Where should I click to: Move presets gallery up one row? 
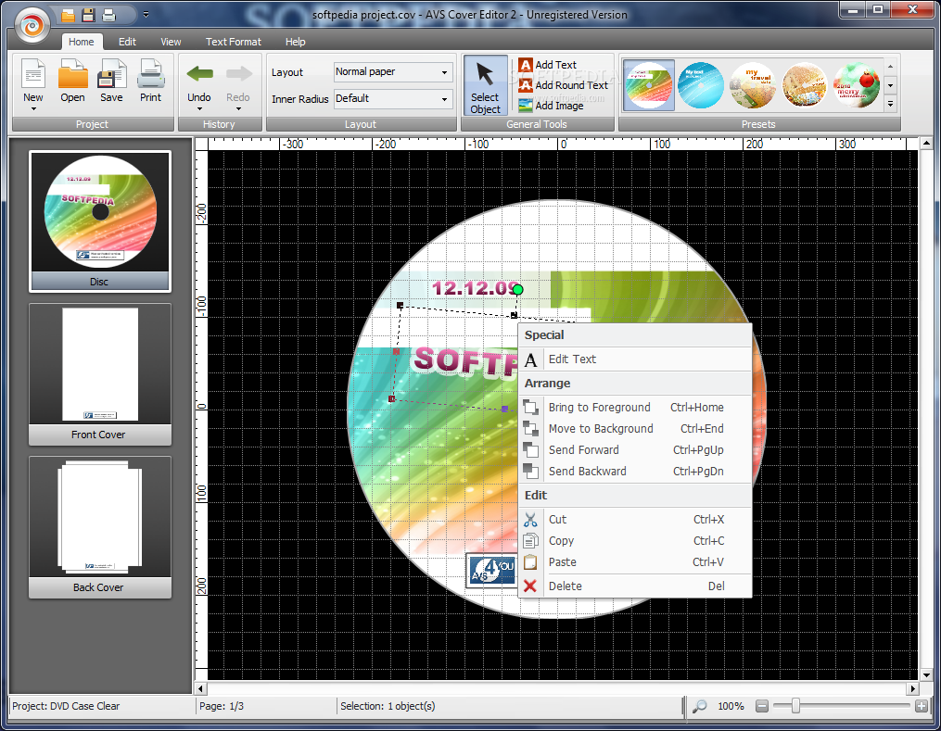click(891, 67)
